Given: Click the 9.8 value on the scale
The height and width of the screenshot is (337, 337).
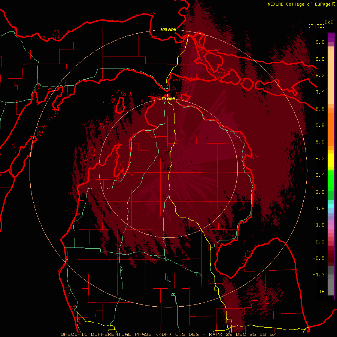Looking at the screenshot, I should (320, 42).
